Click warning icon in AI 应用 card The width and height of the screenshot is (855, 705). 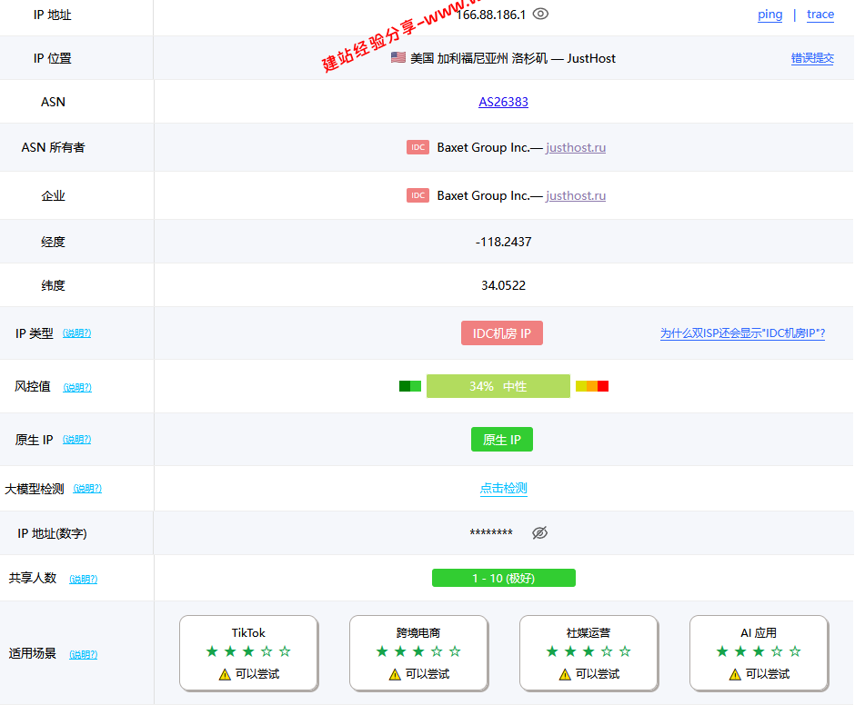(735, 674)
